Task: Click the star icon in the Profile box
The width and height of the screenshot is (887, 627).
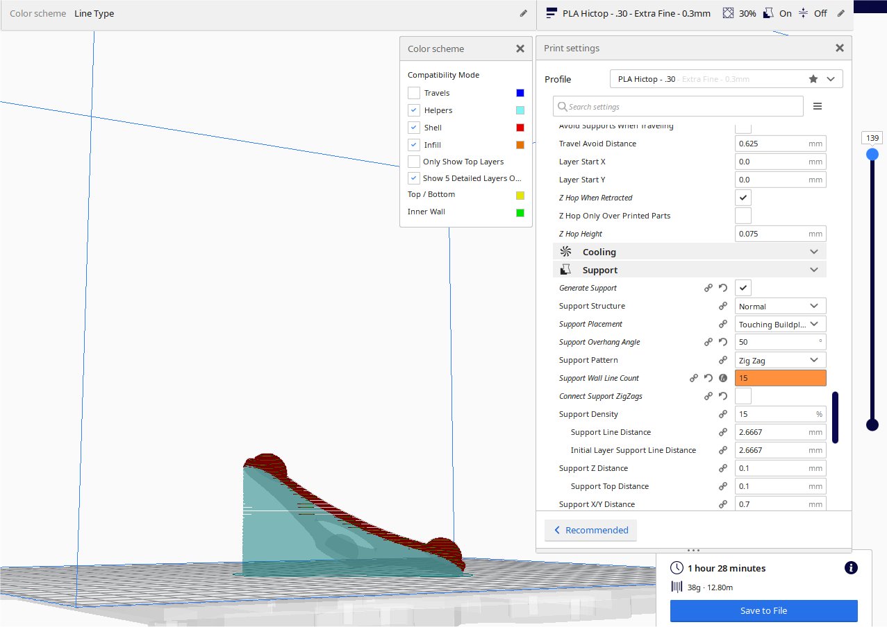Action: (813, 79)
